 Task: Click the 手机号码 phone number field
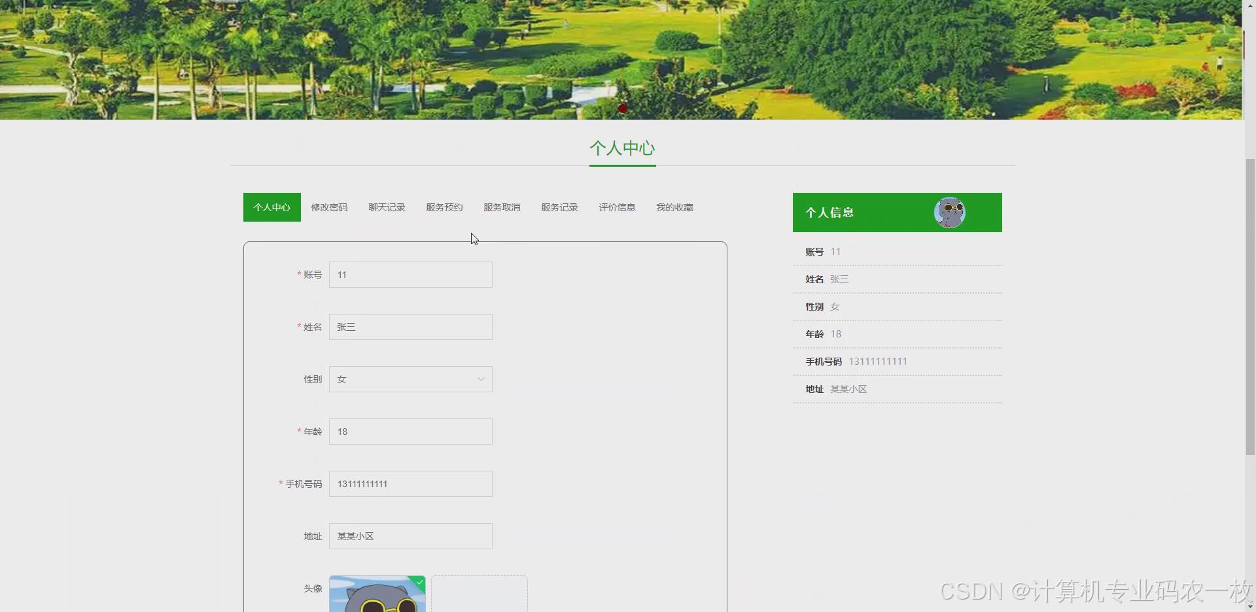[410, 483]
